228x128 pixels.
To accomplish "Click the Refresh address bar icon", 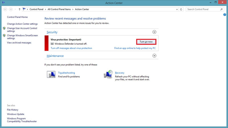I will click(x=181, y=9).
